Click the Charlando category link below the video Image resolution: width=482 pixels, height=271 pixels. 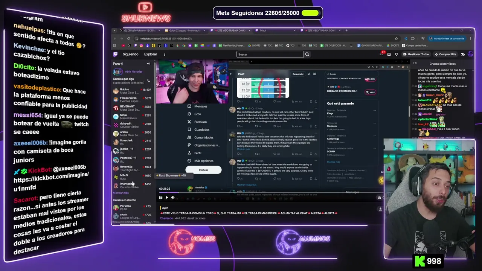coord(166,218)
